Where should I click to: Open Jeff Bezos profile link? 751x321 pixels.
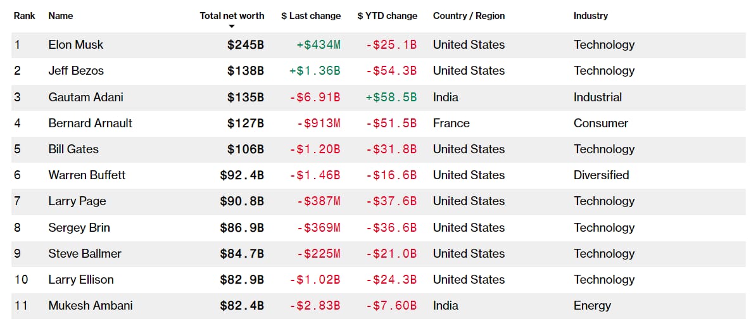click(76, 71)
